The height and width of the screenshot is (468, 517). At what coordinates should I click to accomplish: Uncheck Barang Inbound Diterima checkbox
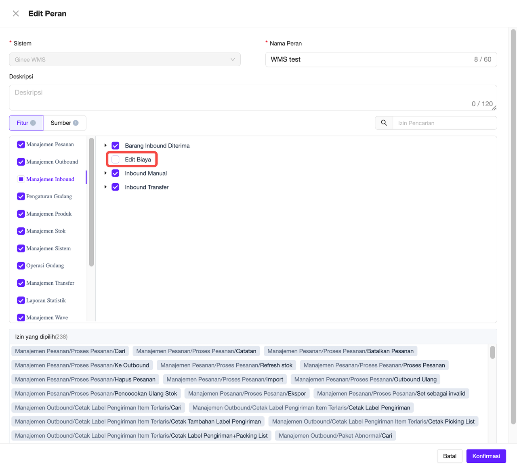[x=116, y=146]
